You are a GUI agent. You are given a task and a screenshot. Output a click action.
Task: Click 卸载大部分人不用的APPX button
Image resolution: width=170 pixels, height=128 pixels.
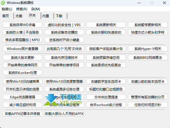pyautogui.click(x=64, y=114)
